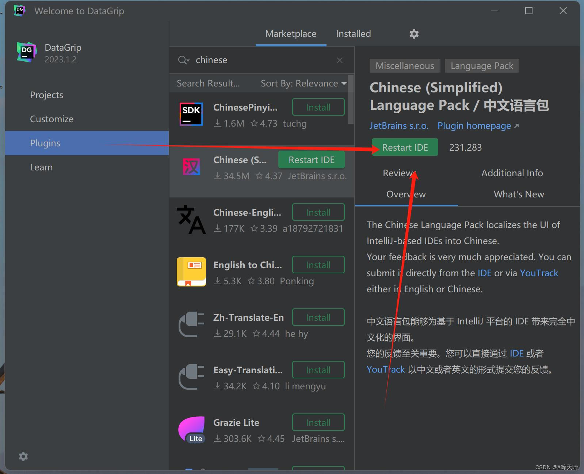This screenshot has width=584, height=474.
Task: Open the IDE link in Chinese description
Action: pyautogui.click(x=516, y=353)
